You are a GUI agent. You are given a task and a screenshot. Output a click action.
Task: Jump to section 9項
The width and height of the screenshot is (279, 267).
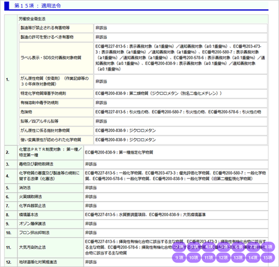179,258
